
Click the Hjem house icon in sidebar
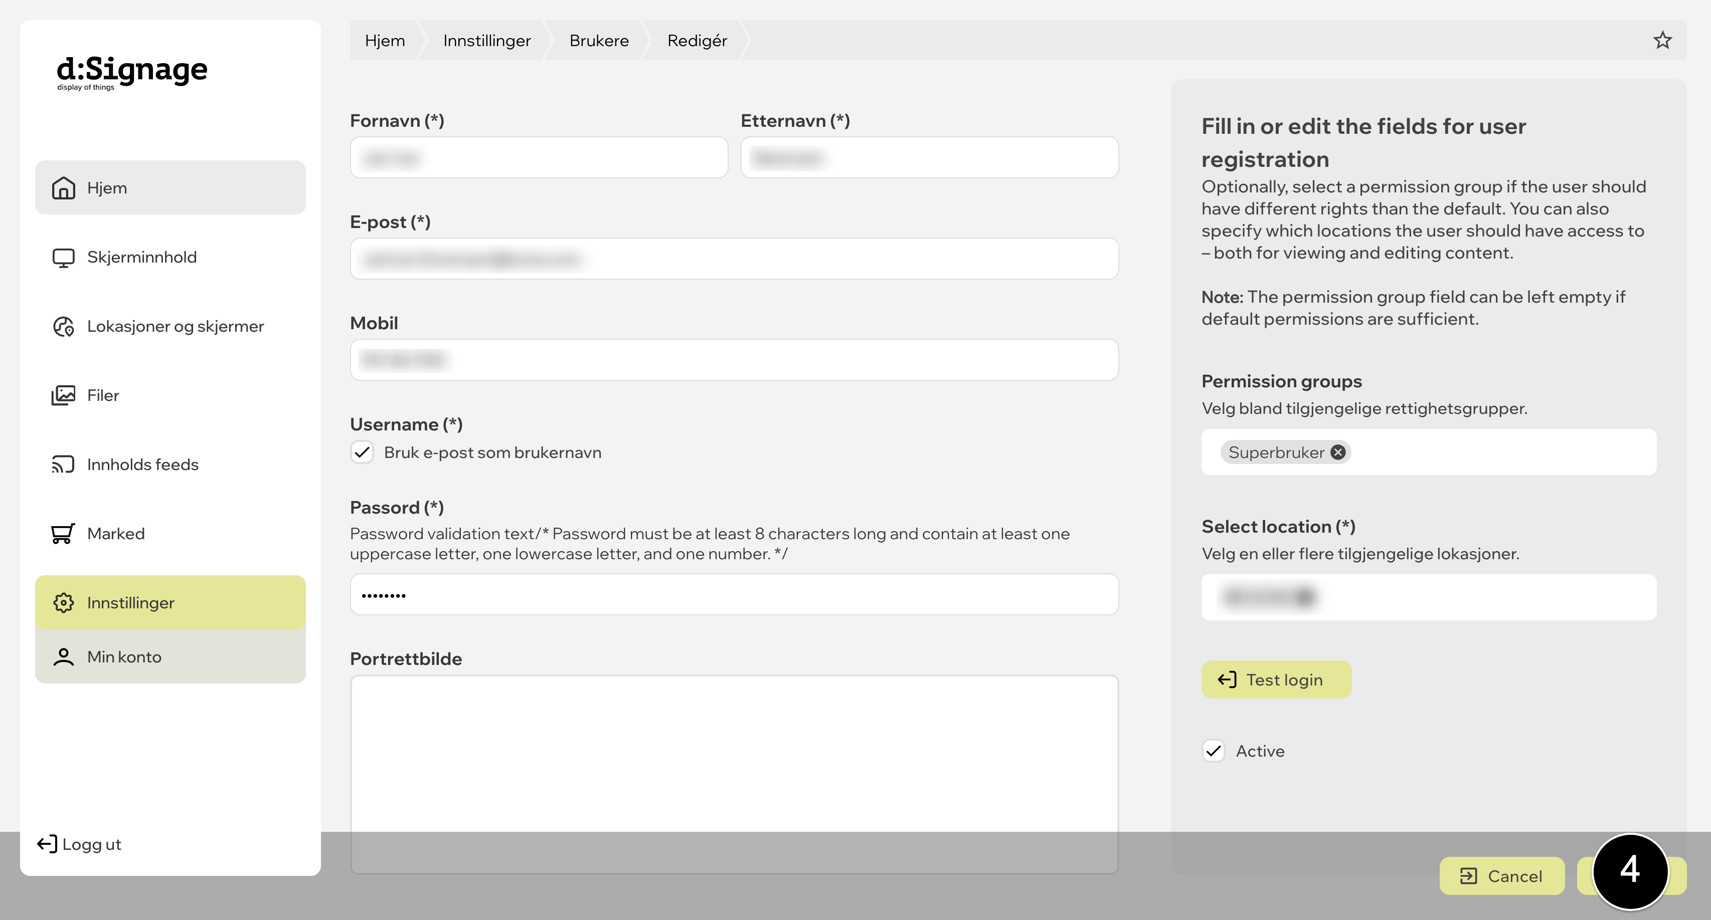point(63,188)
